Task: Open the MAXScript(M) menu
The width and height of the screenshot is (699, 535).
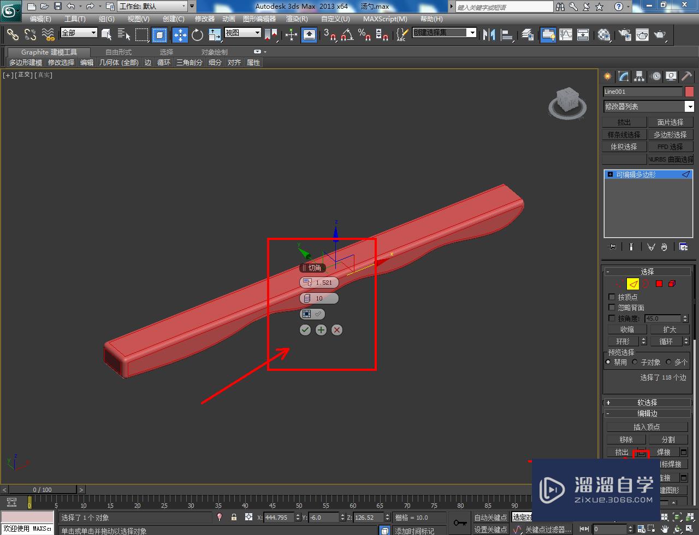Action: (x=385, y=19)
